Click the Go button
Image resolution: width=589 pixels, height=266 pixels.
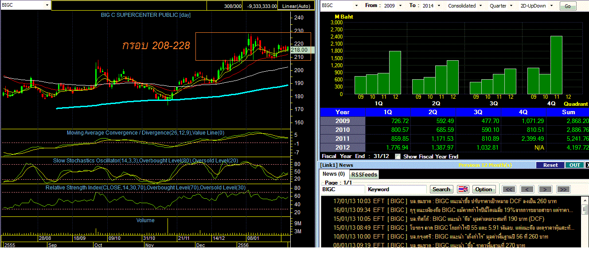coord(568,6)
